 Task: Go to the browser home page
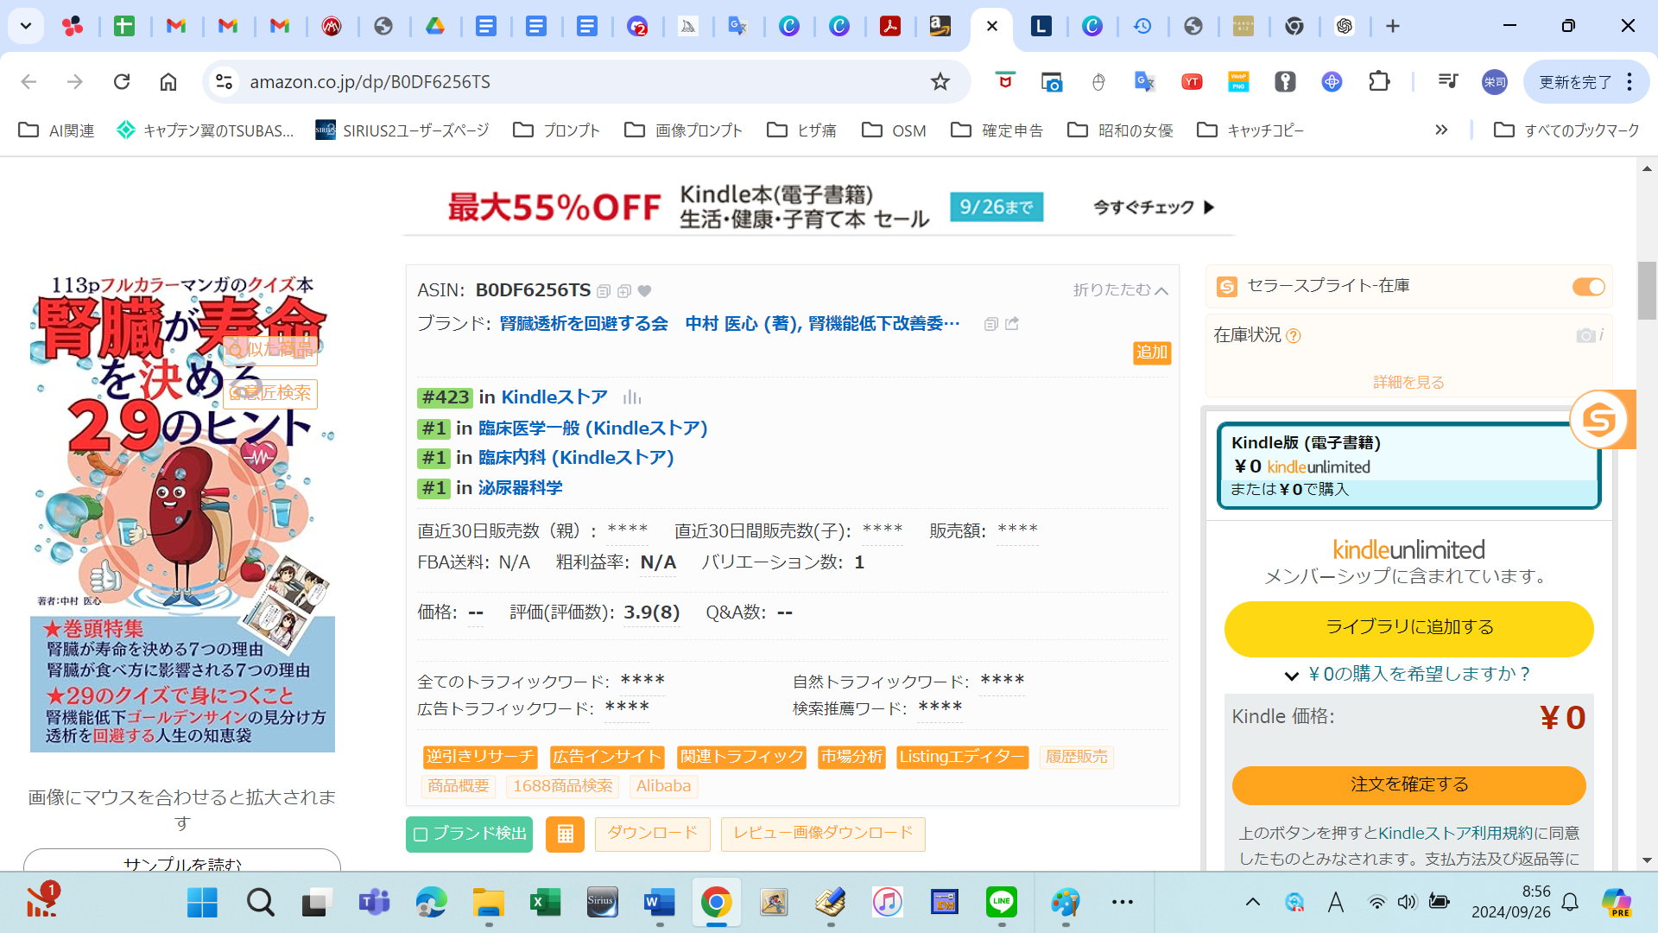click(x=168, y=81)
